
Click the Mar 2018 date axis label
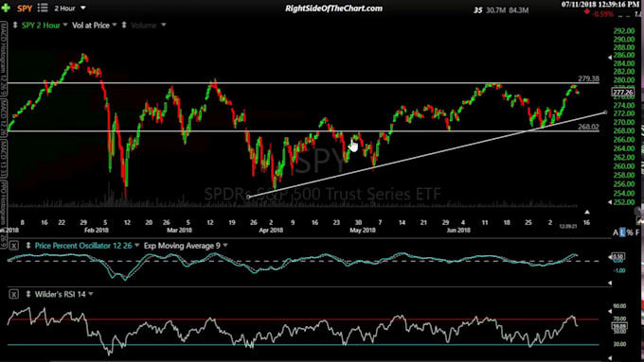(180, 231)
